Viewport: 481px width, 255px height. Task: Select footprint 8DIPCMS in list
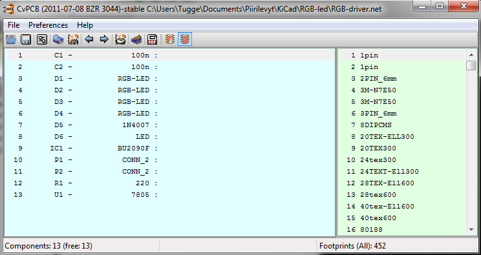[x=403, y=125]
